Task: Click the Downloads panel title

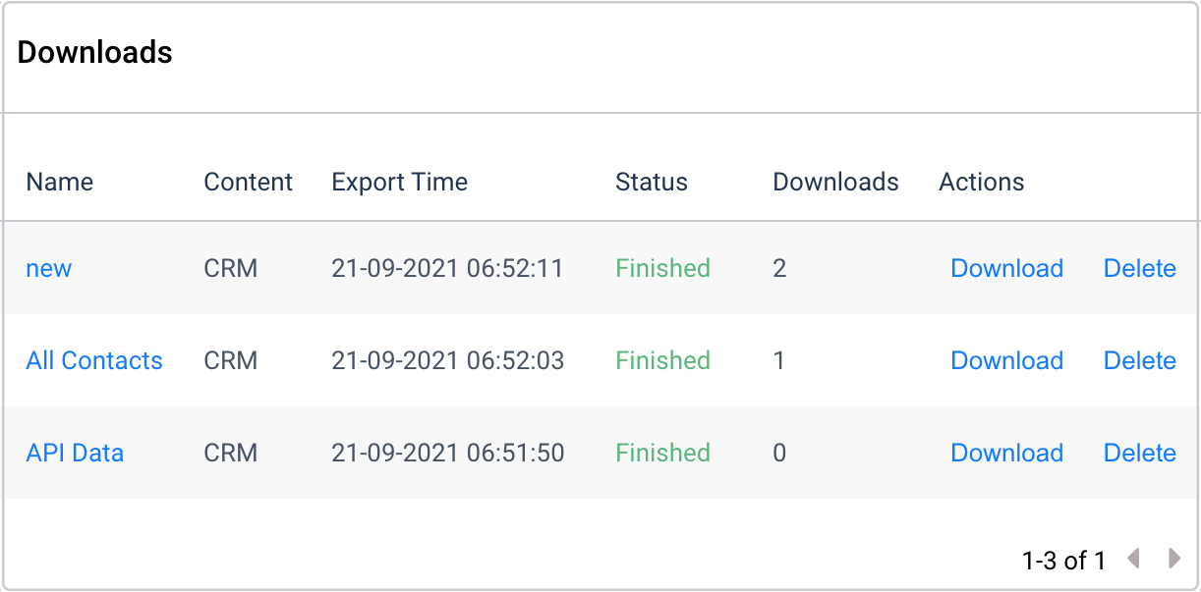Action: pos(93,53)
